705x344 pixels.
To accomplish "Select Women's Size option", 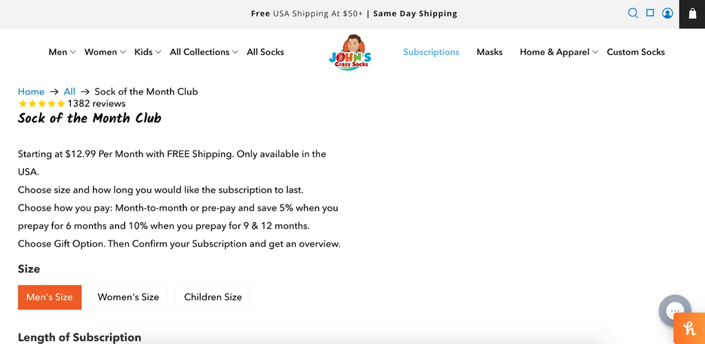I will pos(128,297).
